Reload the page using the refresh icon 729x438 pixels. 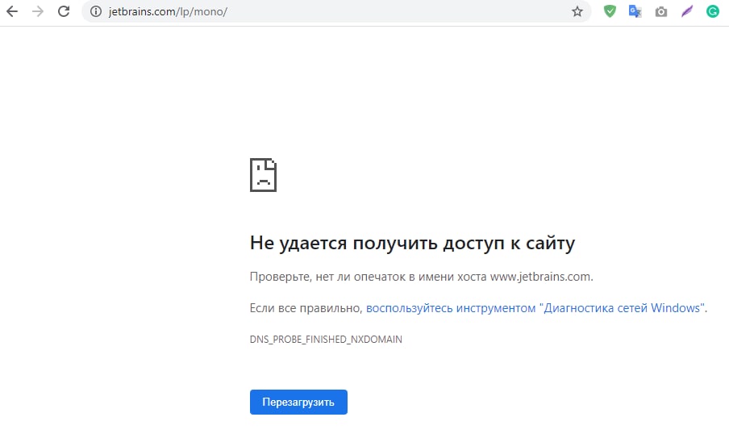pos(64,11)
